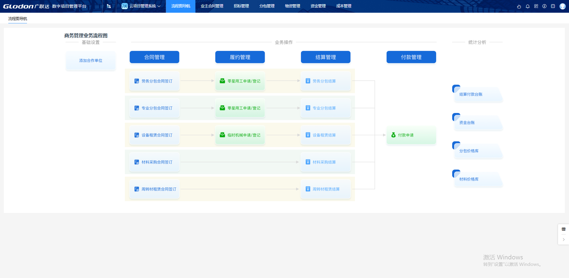Click the 临时机械申请/登记 node
Viewport: 569px width, 278px height.
click(240, 135)
